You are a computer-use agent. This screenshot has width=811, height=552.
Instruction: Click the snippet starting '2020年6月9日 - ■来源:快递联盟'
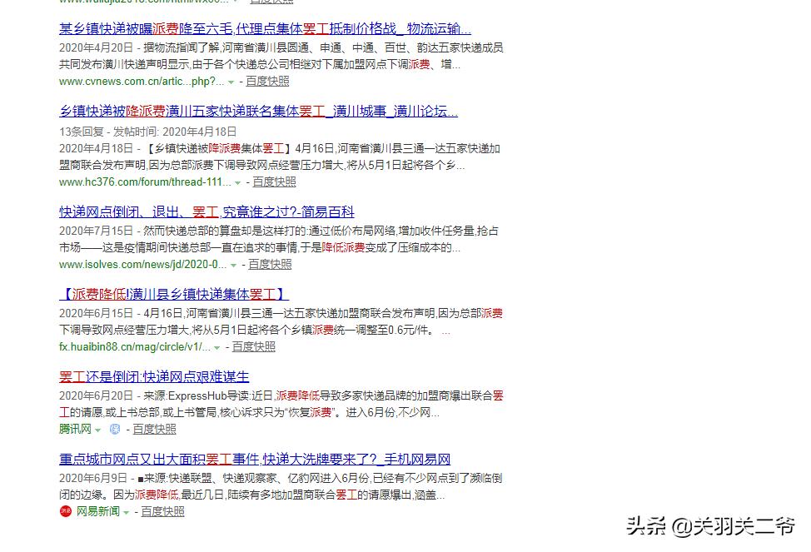pyautogui.click(x=281, y=486)
